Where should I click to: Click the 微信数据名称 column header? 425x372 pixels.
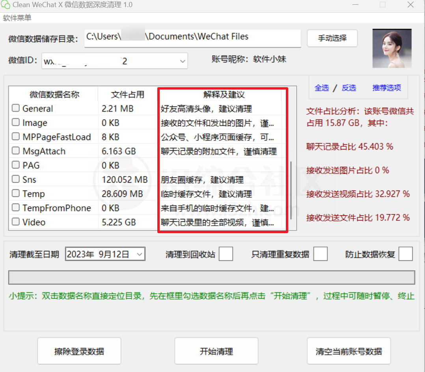pos(54,94)
